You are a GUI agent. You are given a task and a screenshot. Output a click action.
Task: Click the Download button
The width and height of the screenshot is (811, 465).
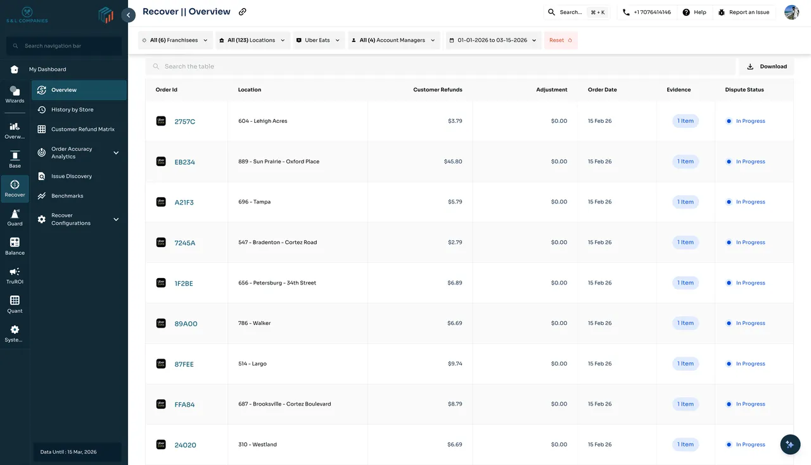[767, 67]
